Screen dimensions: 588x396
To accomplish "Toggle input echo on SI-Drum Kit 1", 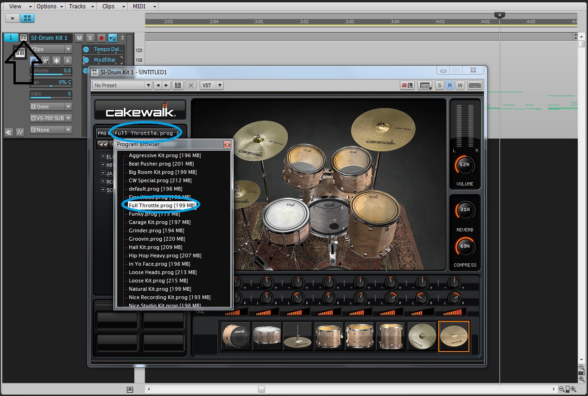I will pyautogui.click(x=113, y=38).
